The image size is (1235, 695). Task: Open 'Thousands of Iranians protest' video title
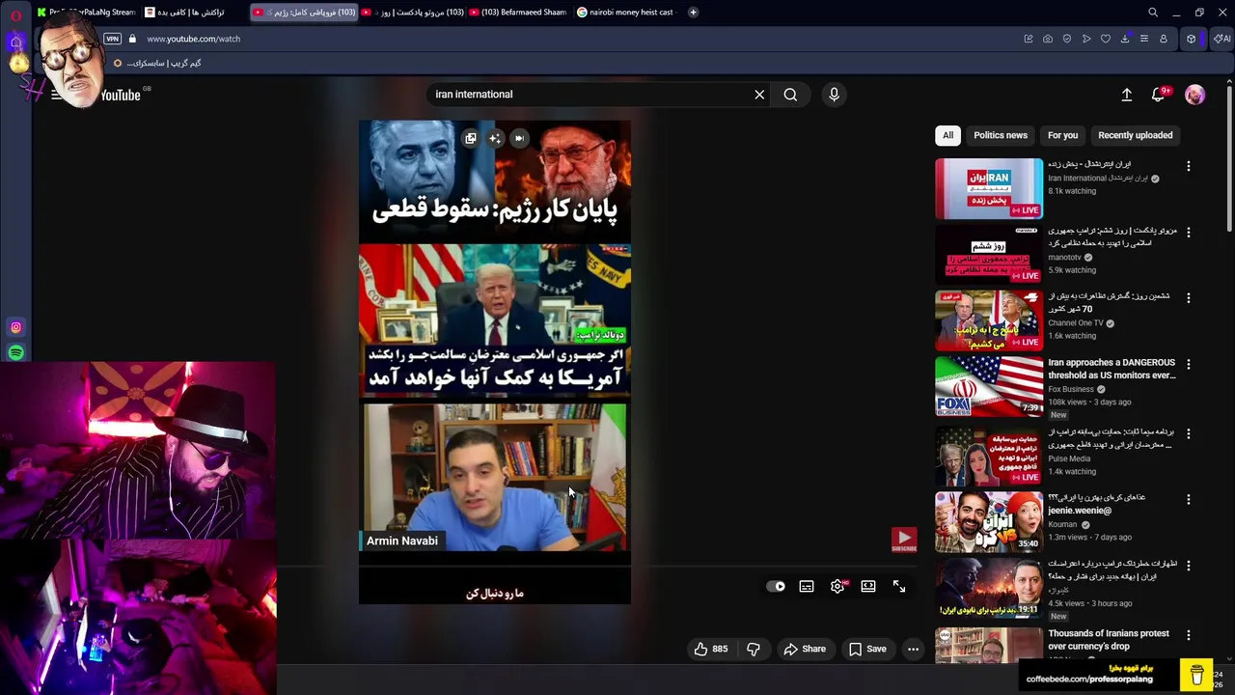tap(1109, 640)
